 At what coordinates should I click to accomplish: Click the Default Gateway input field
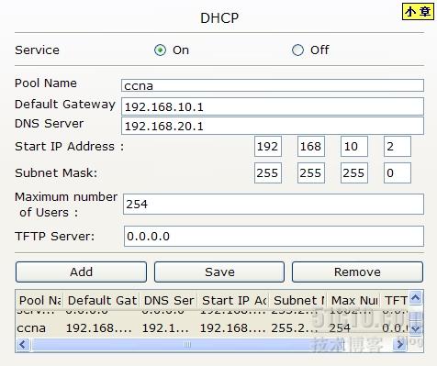pyautogui.click(x=273, y=106)
